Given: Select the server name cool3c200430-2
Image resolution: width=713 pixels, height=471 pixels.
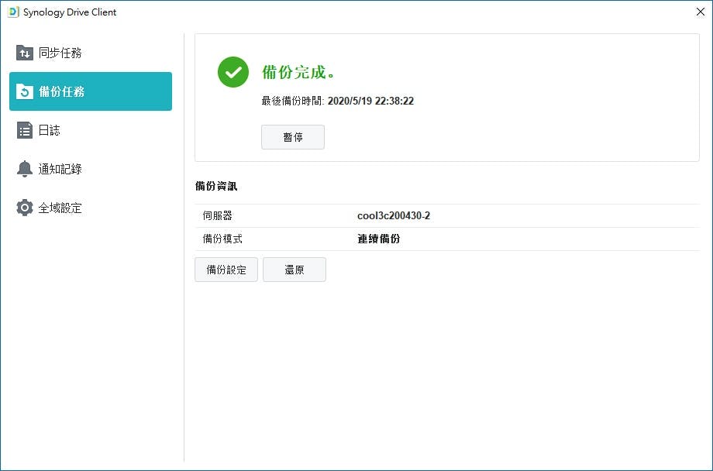Looking at the screenshot, I should click(x=393, y=215).
